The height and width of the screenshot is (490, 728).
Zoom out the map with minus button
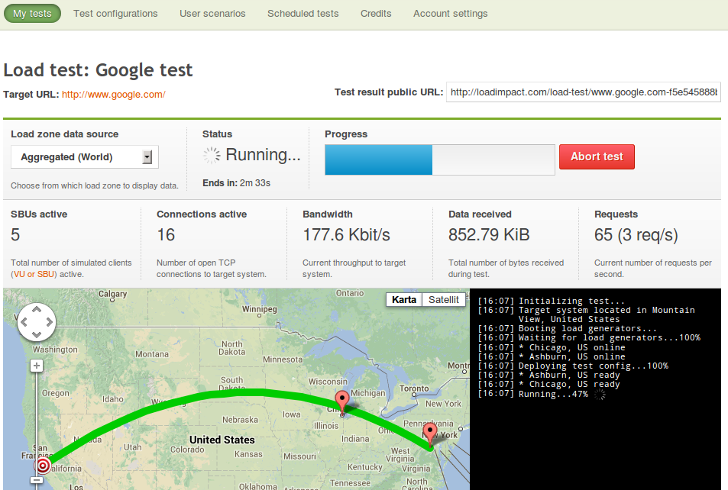pyautogui.click(x=37, y=480)
